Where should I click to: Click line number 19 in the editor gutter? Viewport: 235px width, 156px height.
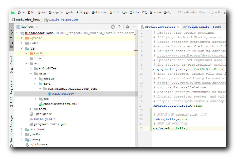click(143, 114)
